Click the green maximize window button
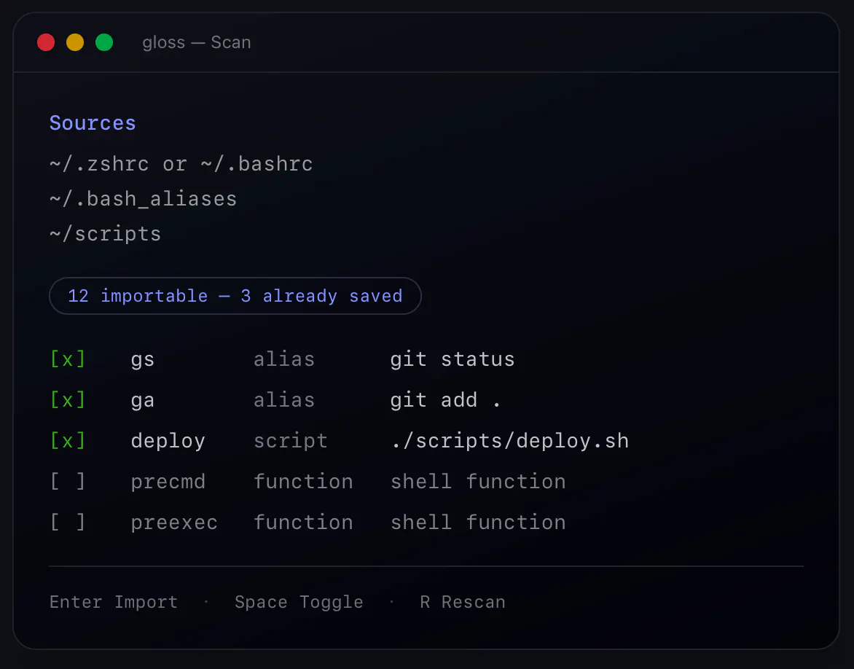This screenshot has height=669, width=854. coord(104,42)
